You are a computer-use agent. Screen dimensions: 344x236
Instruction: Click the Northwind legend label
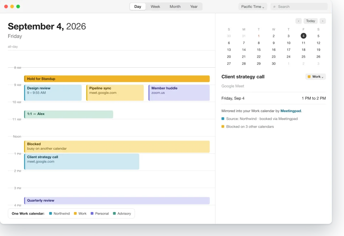point(61,213)
